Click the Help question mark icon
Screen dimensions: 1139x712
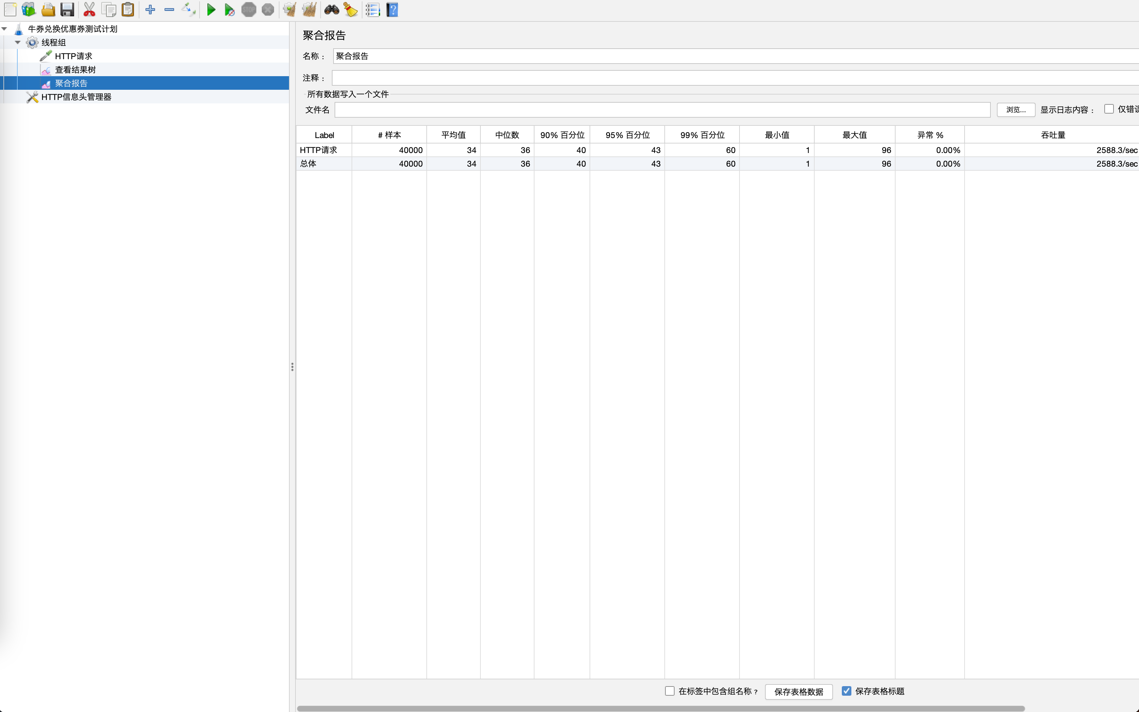(x=392, y=10)
